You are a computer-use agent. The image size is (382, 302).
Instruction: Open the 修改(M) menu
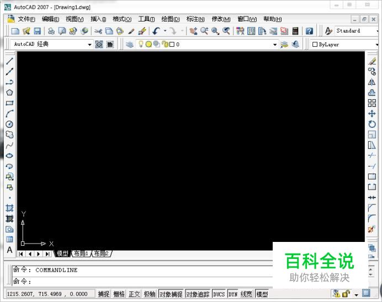[221, 19]
